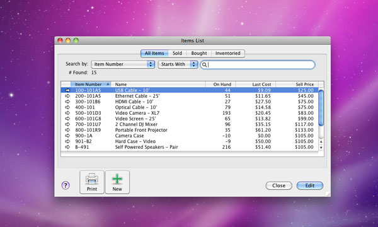Select the 'Video Screen - 25'' item name
This screenshot has height=227, width=378.
135,119
